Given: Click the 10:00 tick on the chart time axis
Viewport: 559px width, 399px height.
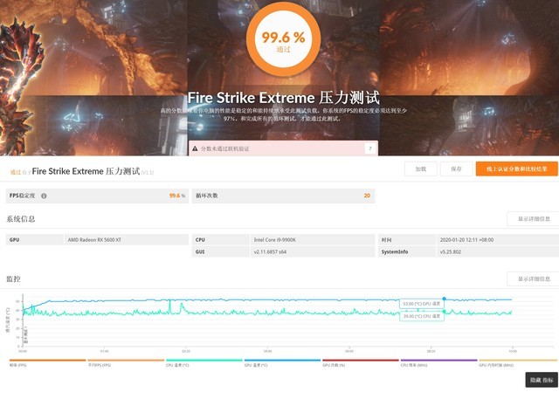Looking at the screenshot, I should click(513, 351).
